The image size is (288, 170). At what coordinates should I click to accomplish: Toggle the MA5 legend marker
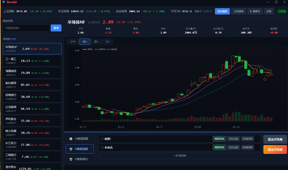85,49
